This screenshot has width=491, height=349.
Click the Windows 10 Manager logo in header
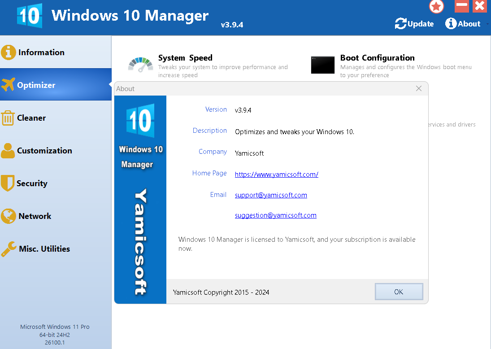click(x=30, y=16)
